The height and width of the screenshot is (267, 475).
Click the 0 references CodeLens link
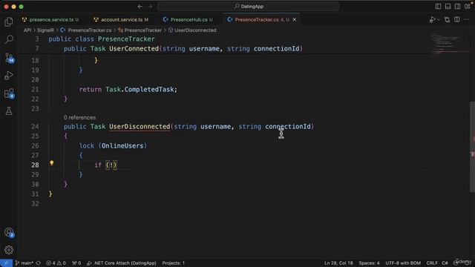(x=79, y=117)
